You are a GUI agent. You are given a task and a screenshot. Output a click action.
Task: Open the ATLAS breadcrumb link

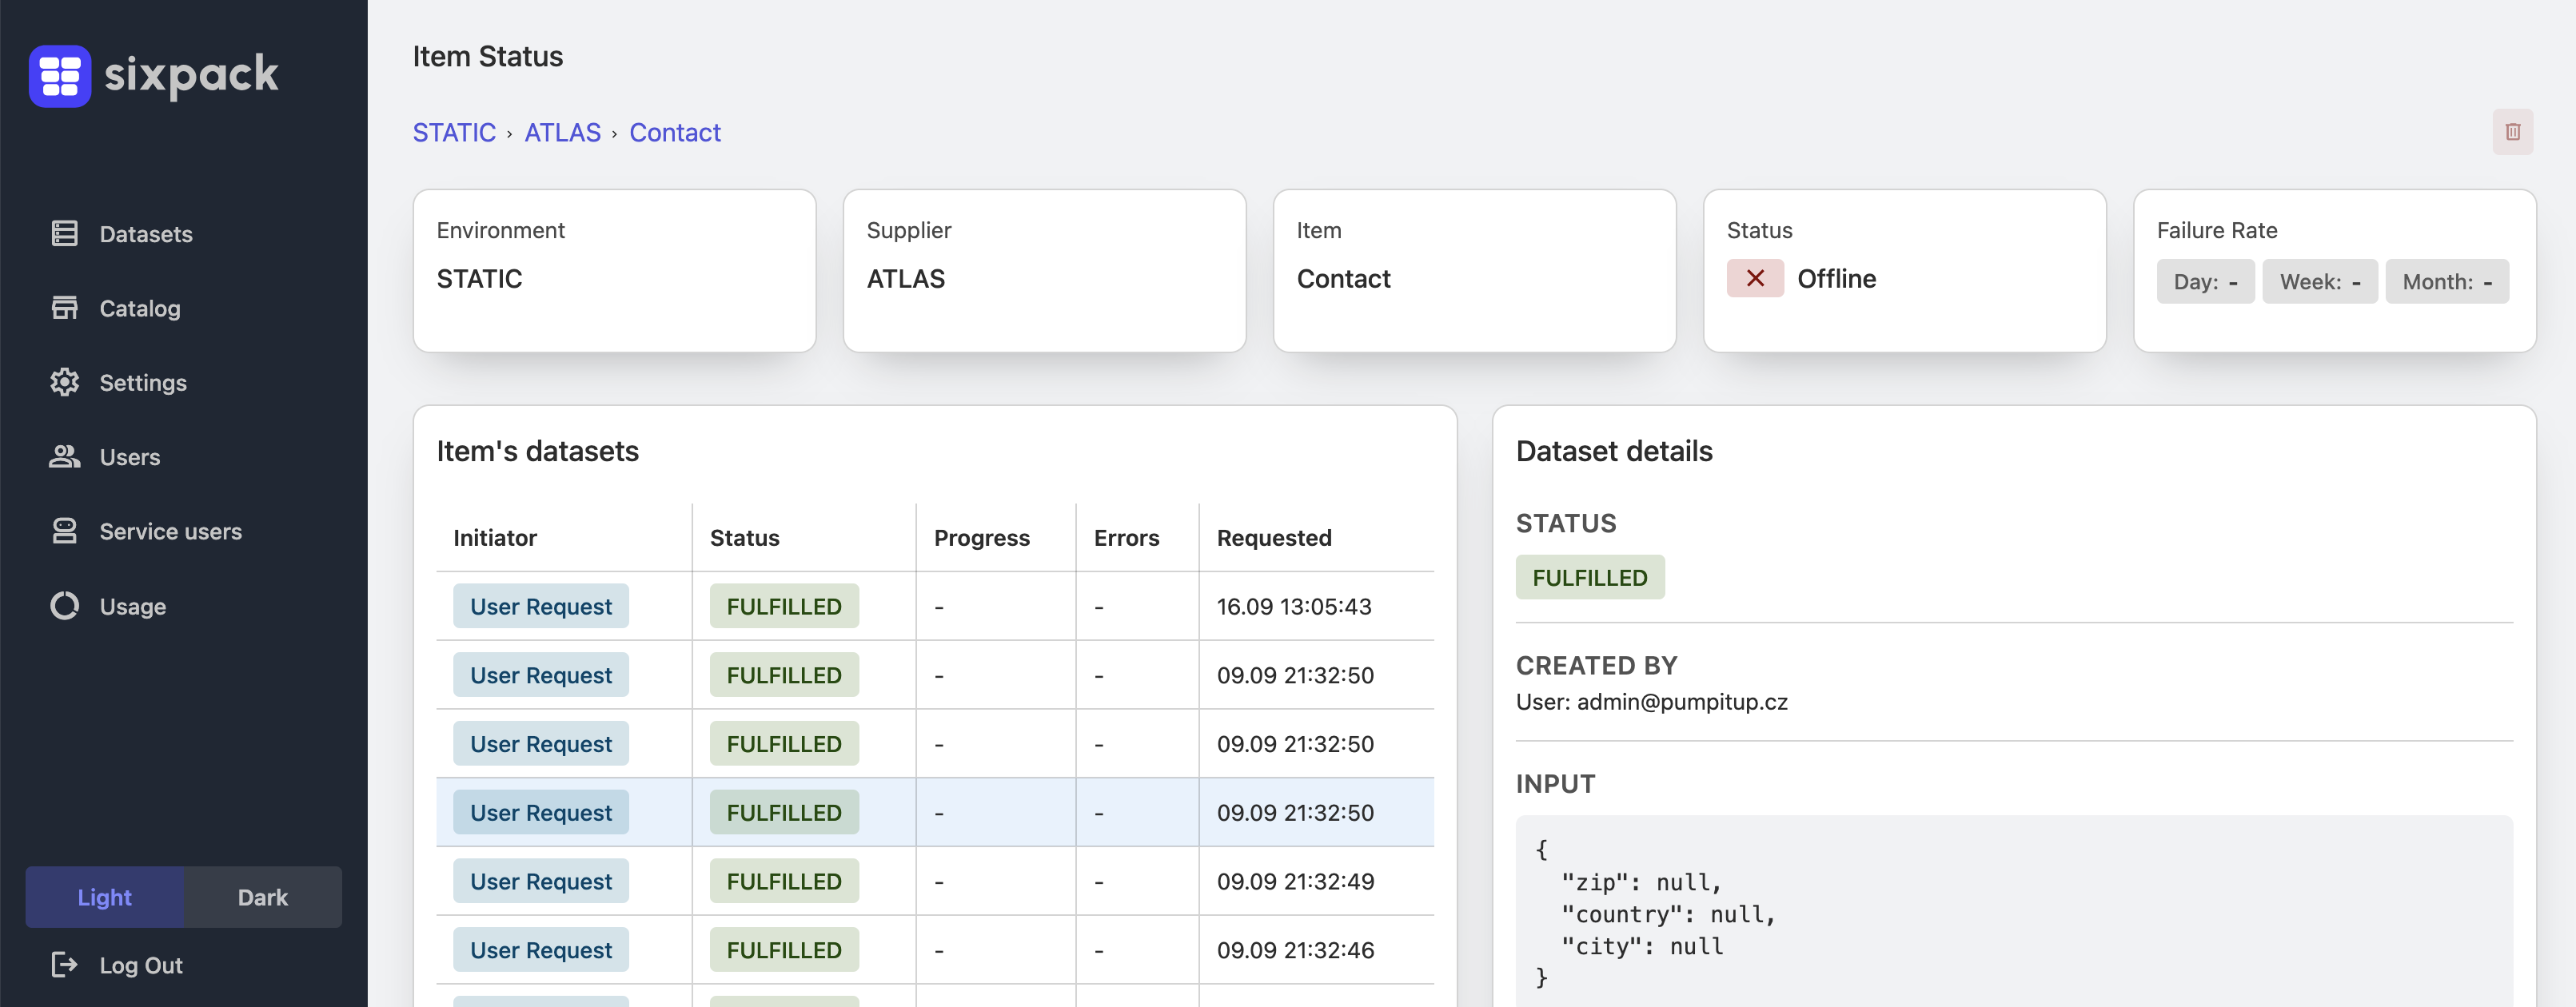562,132
